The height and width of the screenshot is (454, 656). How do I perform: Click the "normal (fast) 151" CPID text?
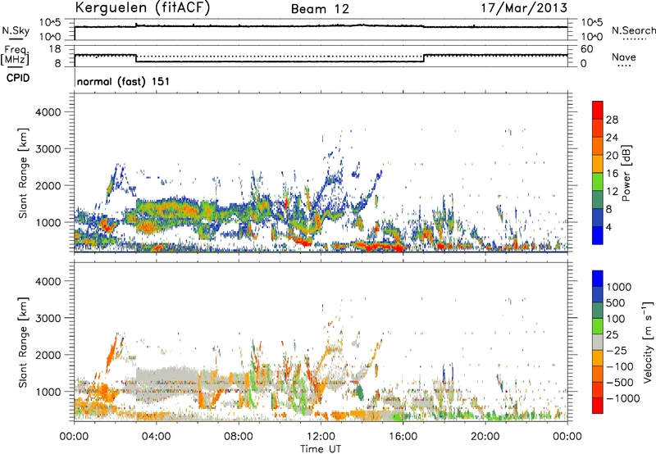click(124, 81)
